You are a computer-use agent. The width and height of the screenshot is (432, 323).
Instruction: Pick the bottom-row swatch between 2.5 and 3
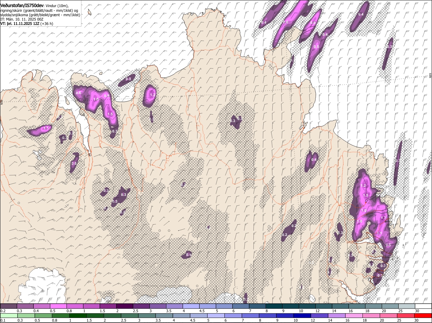(x=130, y=316)
